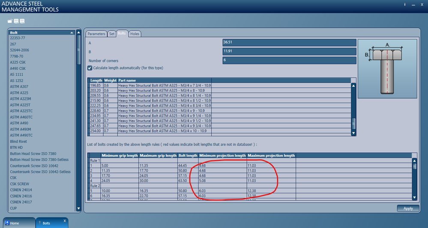The image size is (428, 228).
Task: Click bolt length cell 44.45
Action: pyautogui.click(x=188, y=166)
